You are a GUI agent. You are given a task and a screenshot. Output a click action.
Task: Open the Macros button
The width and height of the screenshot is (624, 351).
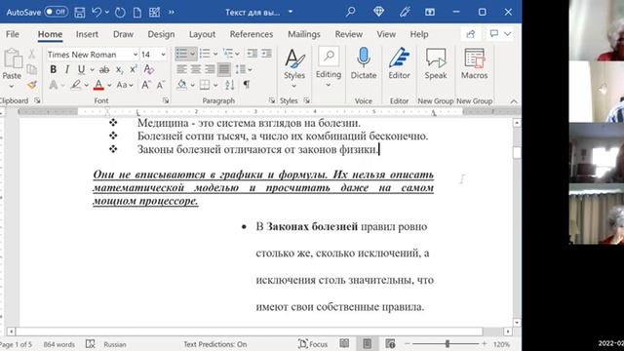[x=475, y=64]
